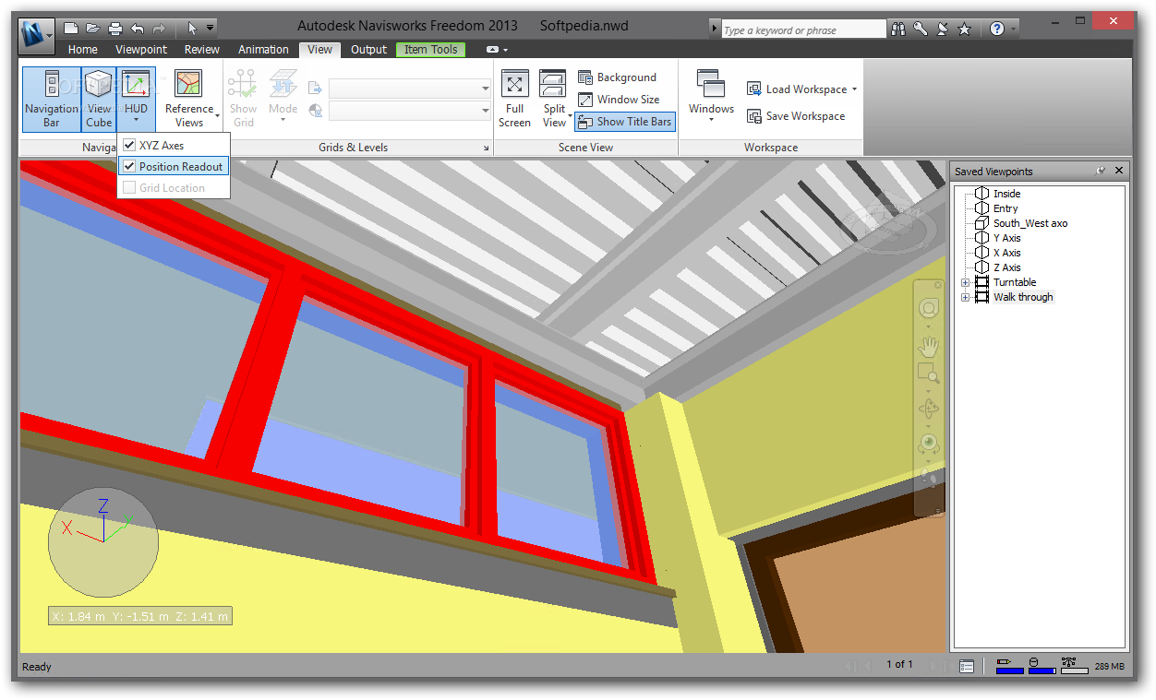Click the satellite dish communication icon

(943, 29)
